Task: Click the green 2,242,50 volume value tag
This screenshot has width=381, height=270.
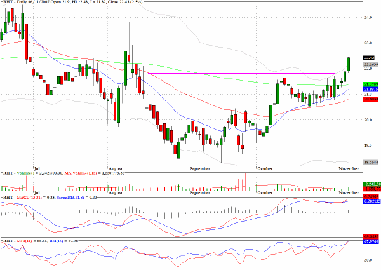Action: point(371,184)
